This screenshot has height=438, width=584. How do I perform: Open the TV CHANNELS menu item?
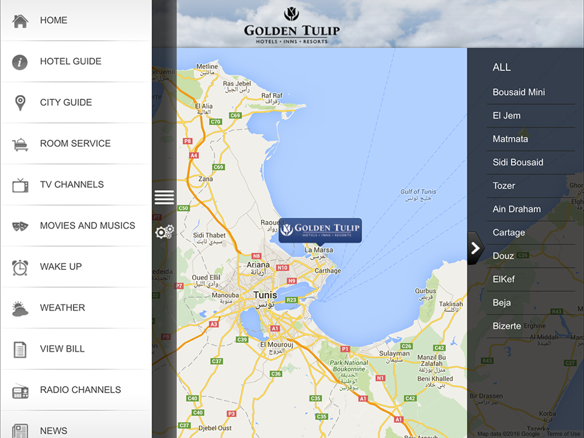point(76,185)
